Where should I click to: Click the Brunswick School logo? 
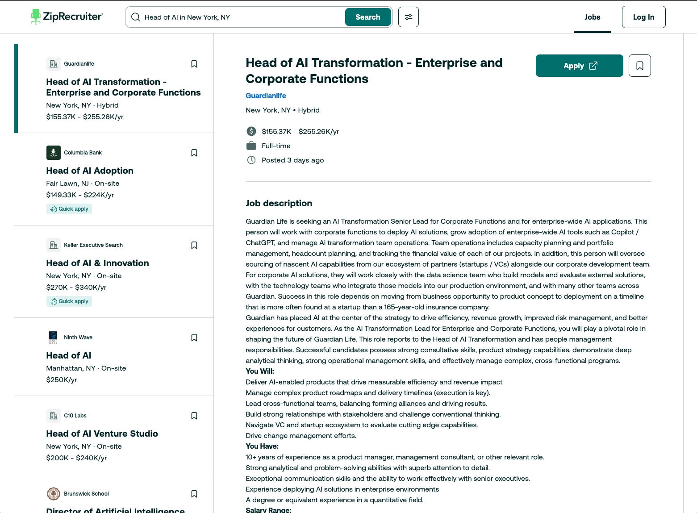pyautogui.click(x=54, y=494)
